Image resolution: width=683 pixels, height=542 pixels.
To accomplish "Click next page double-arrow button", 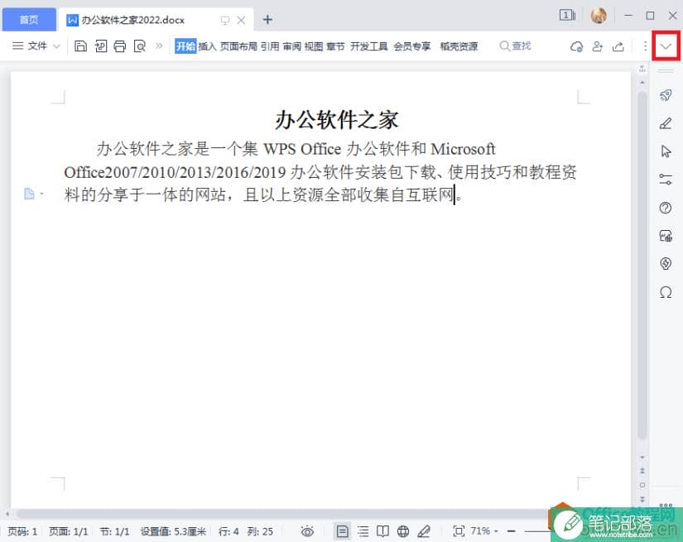I will 642,499.
